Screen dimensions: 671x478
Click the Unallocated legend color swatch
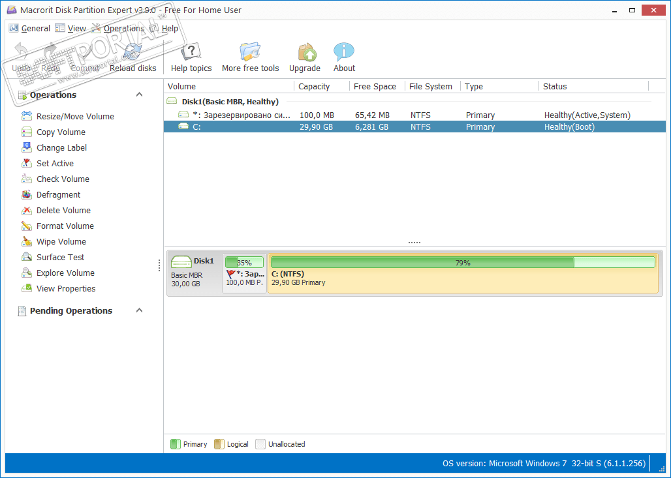point(260,444)
